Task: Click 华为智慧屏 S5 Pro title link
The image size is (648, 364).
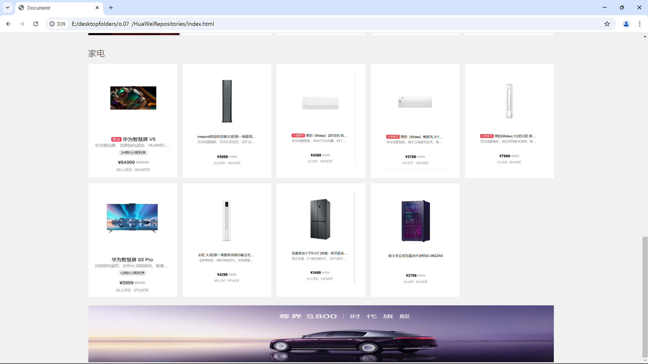Action: click(132, 260)
